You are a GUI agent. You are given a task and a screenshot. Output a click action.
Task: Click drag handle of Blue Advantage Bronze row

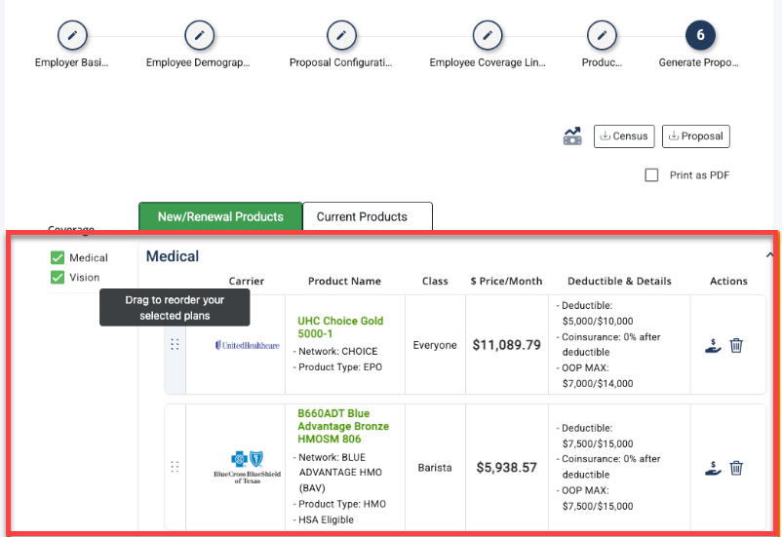click(x=175, y=467)
